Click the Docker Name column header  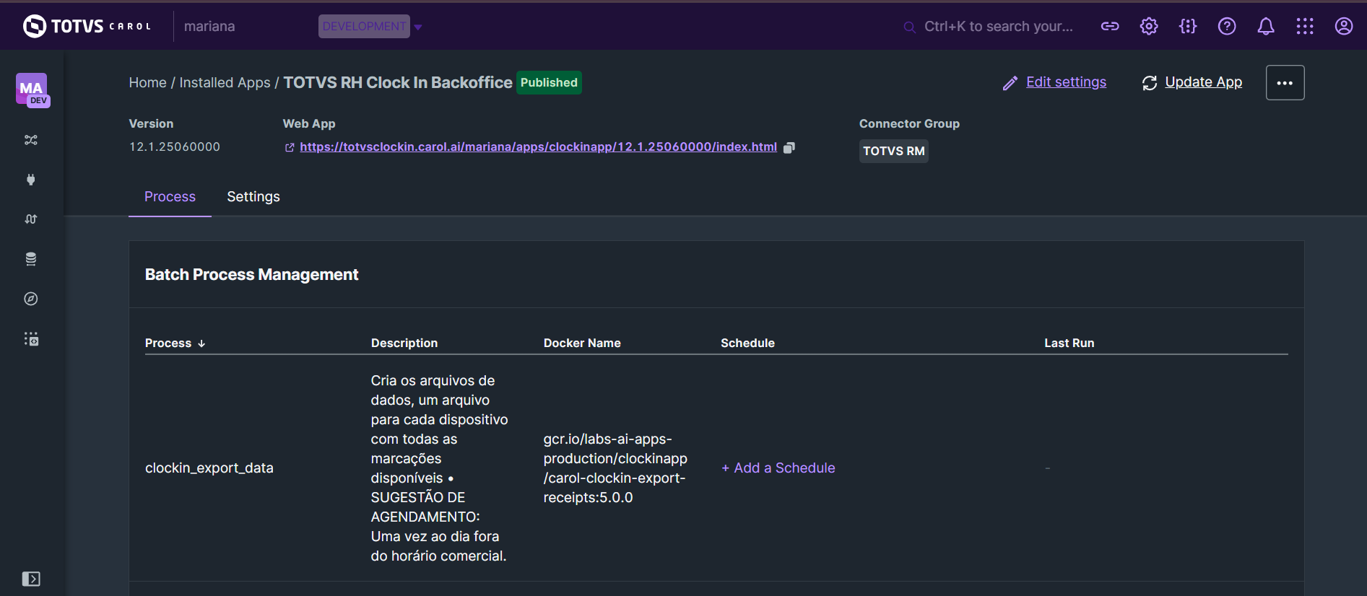pos(582,343)
